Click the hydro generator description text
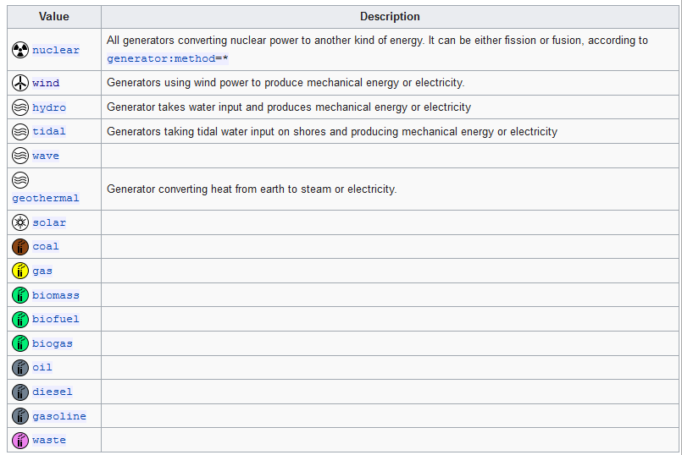The height and width of the screenshot is (455, 682). tap(289, 107)
